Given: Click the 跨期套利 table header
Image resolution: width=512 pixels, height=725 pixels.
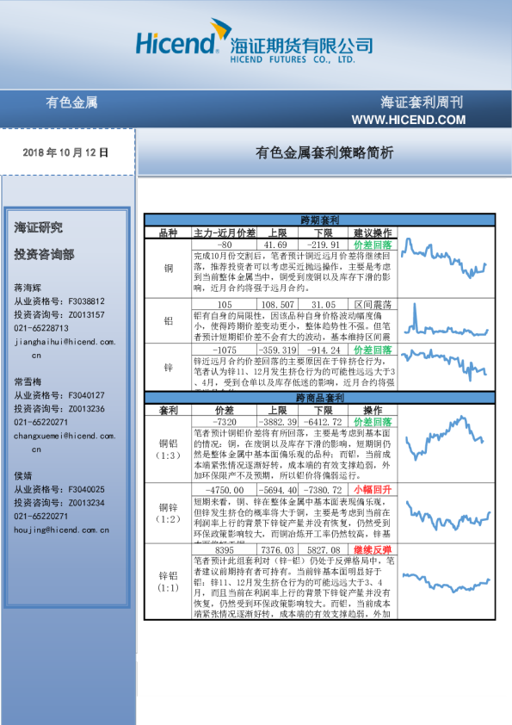Looking at the screenshot, I should point(320,220).
